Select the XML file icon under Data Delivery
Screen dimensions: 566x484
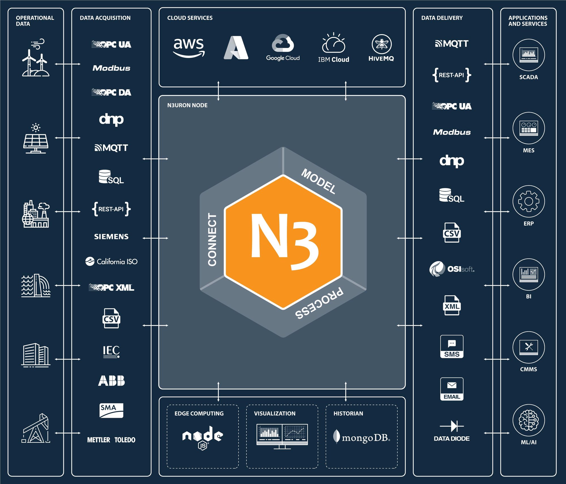(x=452, y=305)
